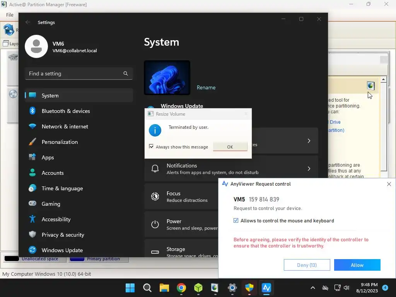Open the Storage settings row
396x297 pixels.
pos(181,248)
